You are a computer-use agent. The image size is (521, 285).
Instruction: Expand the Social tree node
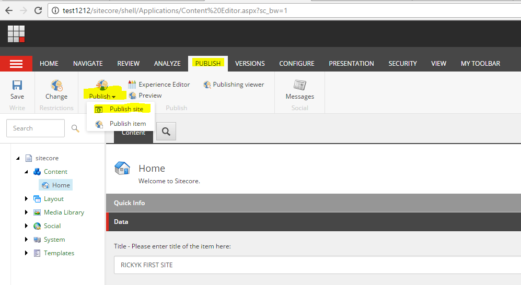click(26, 226)
